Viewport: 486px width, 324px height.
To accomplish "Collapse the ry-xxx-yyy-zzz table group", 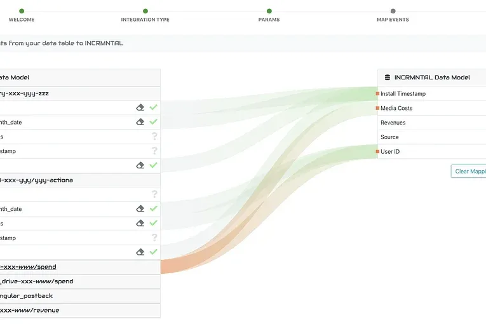I will point(80,93).
